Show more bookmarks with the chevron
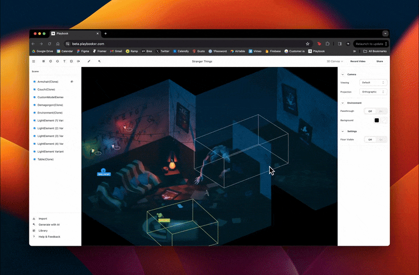419x275 pixels. tap(355, 51)
